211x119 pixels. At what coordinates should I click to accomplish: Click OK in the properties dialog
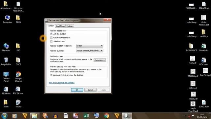click(x=77, y=90)
